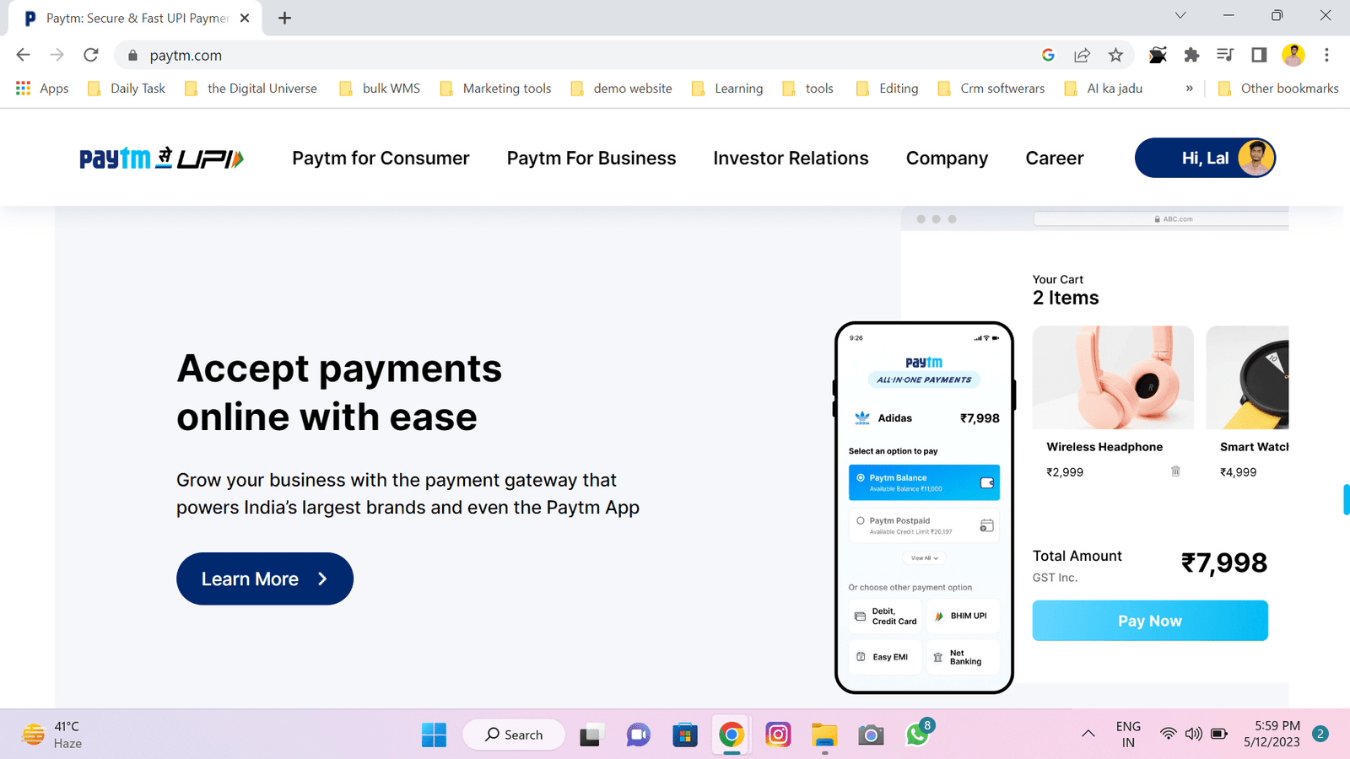Viewport: 1350px width, 759px height.
Task: Open the tab search dropdown arrow
Action: tap(1180, 16)
